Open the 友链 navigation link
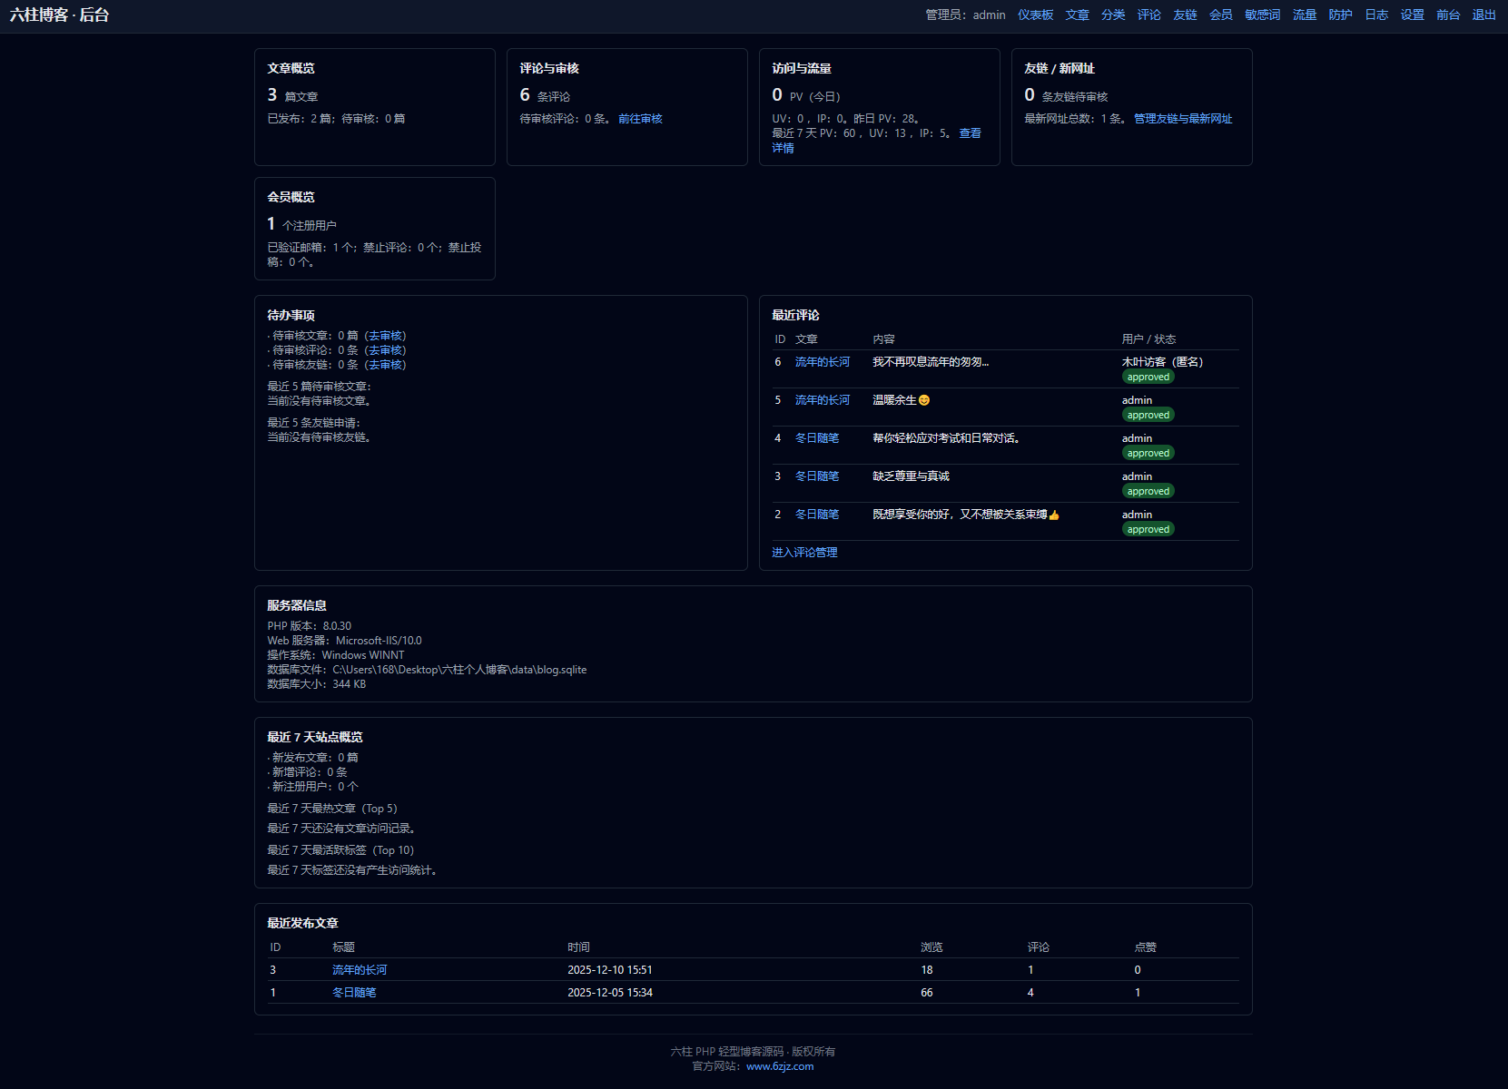This screenshot has width=1508, height=1089. [x=1185, y=15]
